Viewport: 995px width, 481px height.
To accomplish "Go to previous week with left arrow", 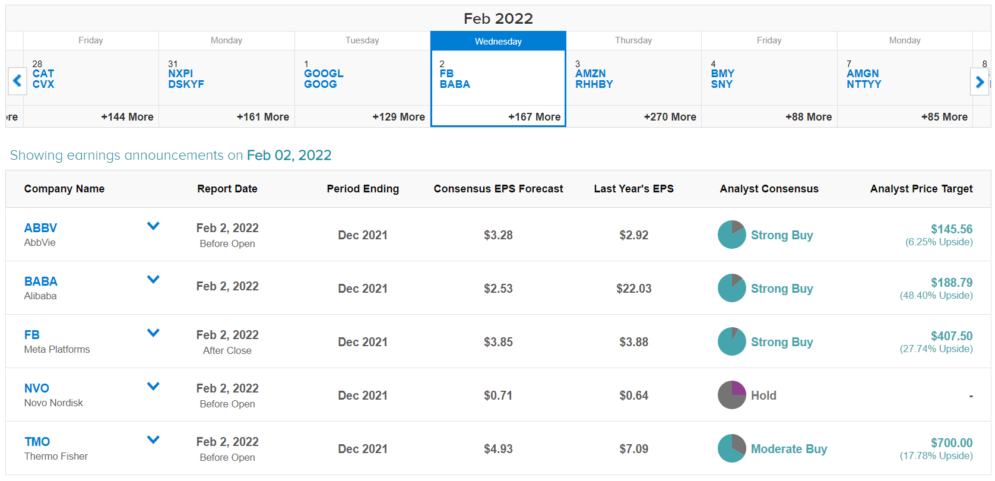I will [17, 81].
